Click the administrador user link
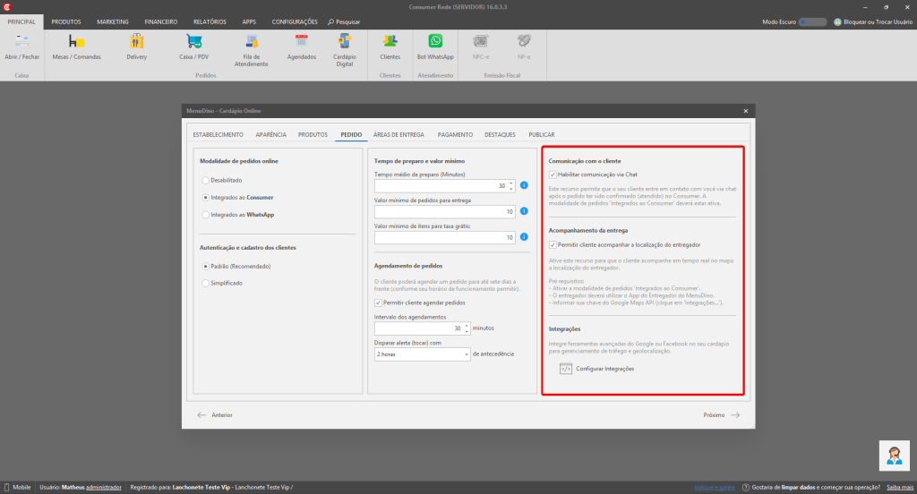 point(104,487)
